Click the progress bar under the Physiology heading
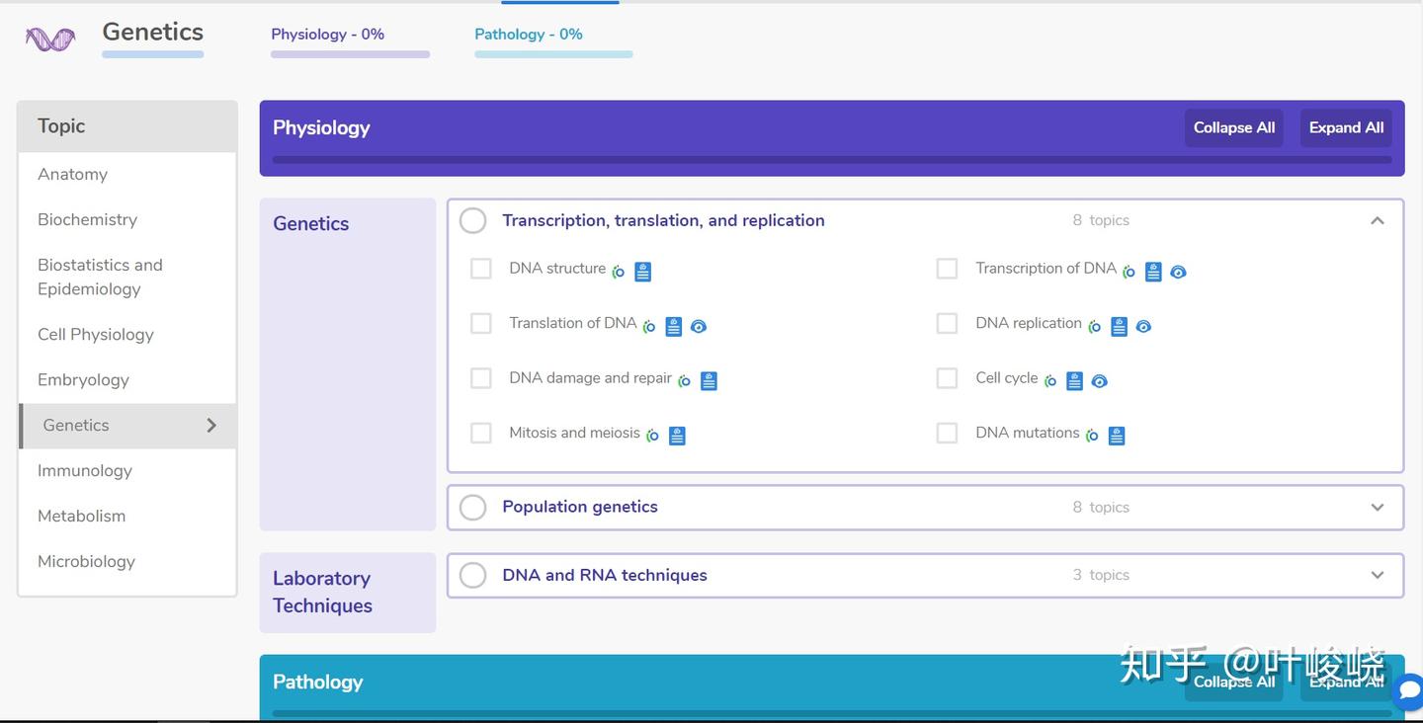Screen dimensions: 1423x723 [832, 159]
